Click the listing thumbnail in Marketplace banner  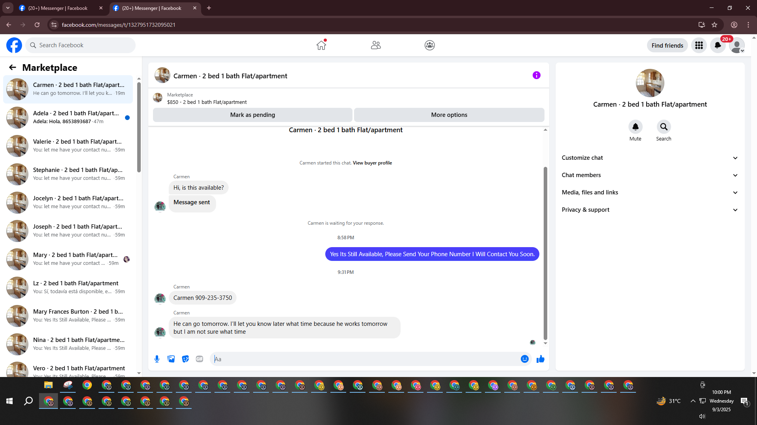(x=158, y=98)
